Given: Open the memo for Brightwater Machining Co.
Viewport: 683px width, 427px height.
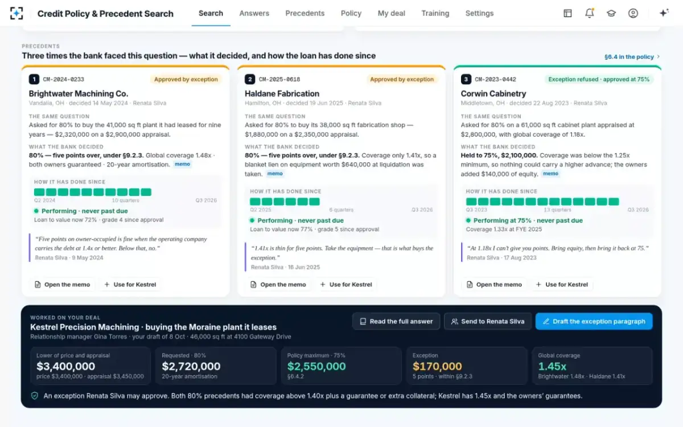Looking at the screenshot, I should 62,285.
